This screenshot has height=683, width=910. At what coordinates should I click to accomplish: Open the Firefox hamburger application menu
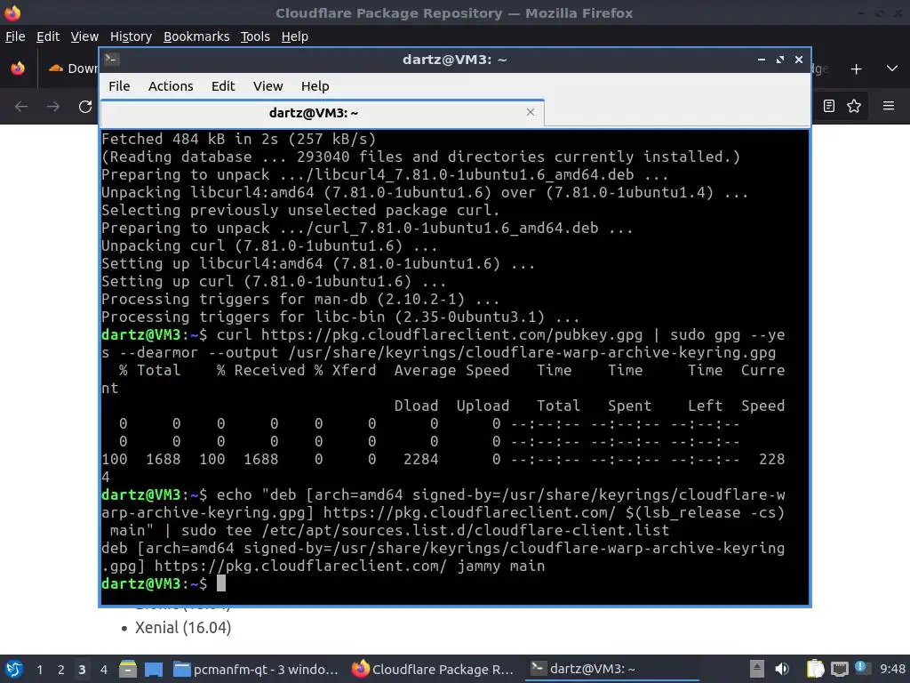pyautogui.click(x=888, y=106)
